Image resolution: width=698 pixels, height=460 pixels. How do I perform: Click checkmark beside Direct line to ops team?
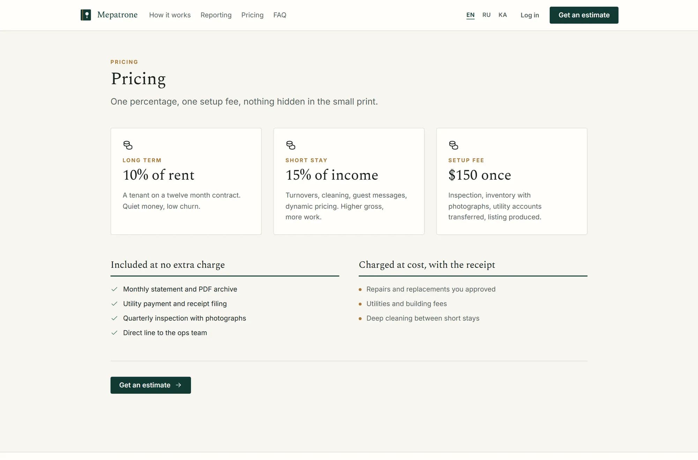coord(114,333)
